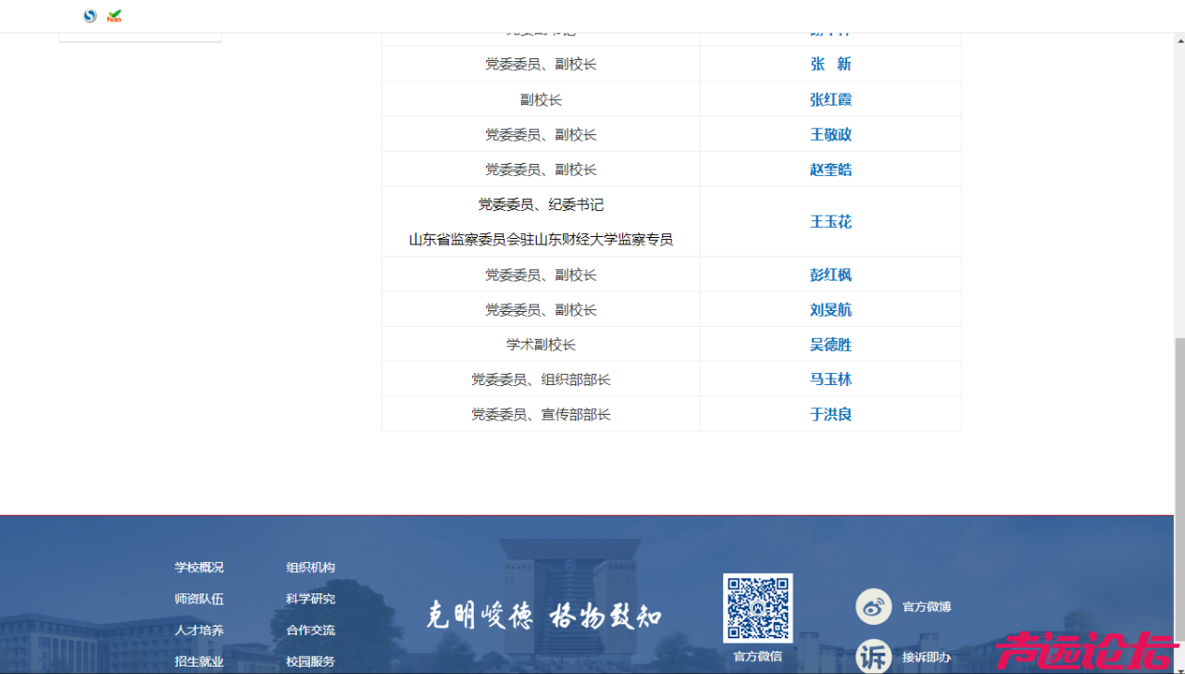Click the name 王敬政

(830, 134)
